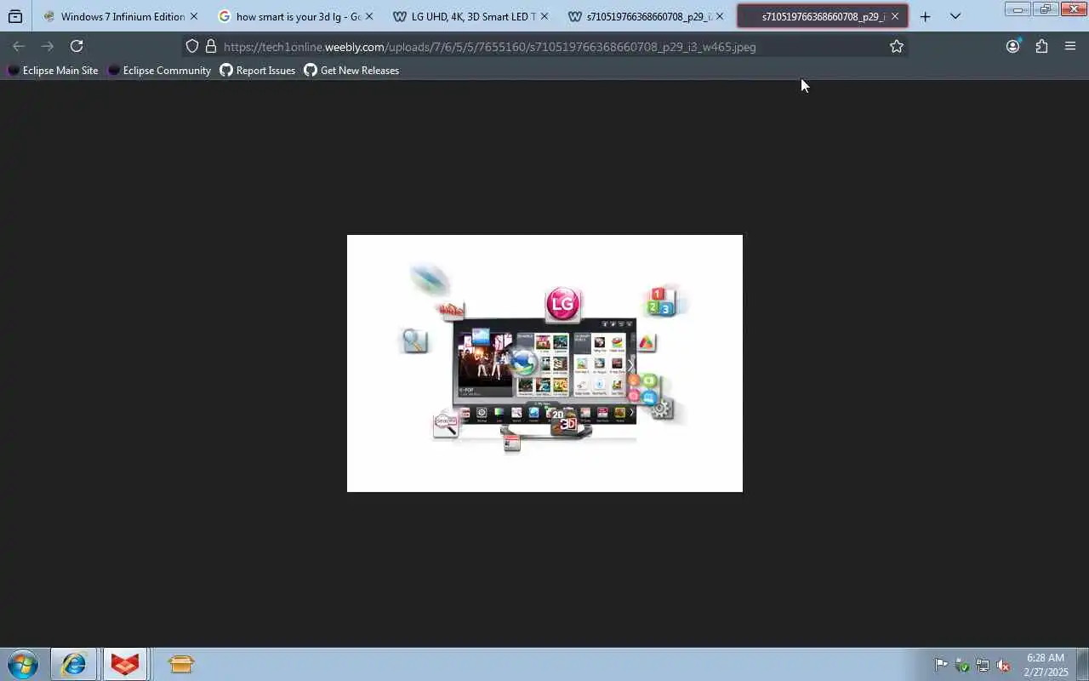Open network connection tray icon
Viewport: 1089px width, 681px height.
983,665
